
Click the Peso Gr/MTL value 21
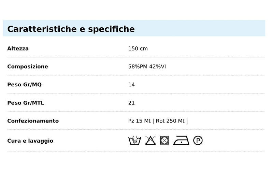[x=131, y=103]
